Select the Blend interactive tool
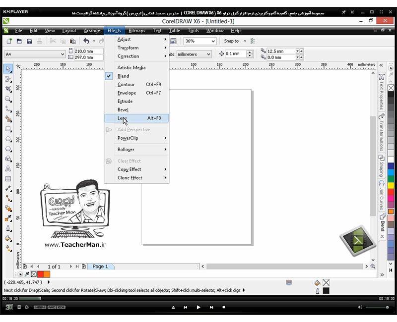 pos(8,209)
